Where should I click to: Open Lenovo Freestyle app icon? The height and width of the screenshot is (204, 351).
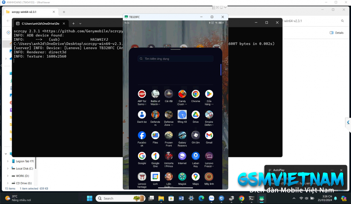coord(209,156)
